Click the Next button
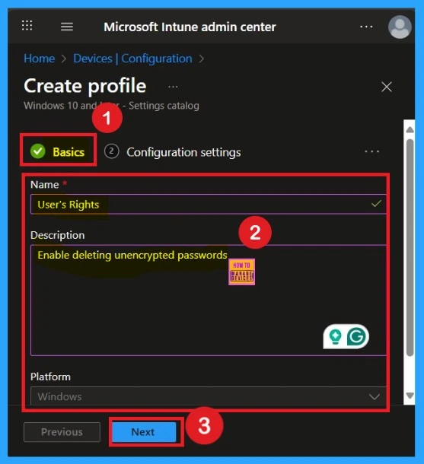The height and width of the screenshot is (464, 424). pos(144,432)
